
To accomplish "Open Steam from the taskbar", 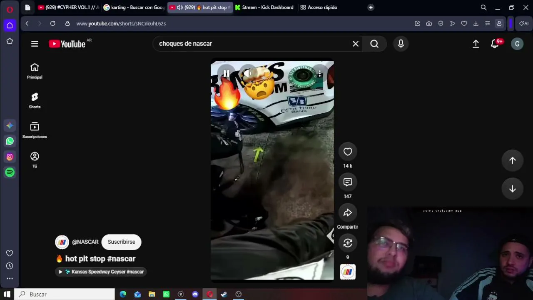I will pyautogui.click(x=224, y=294).
